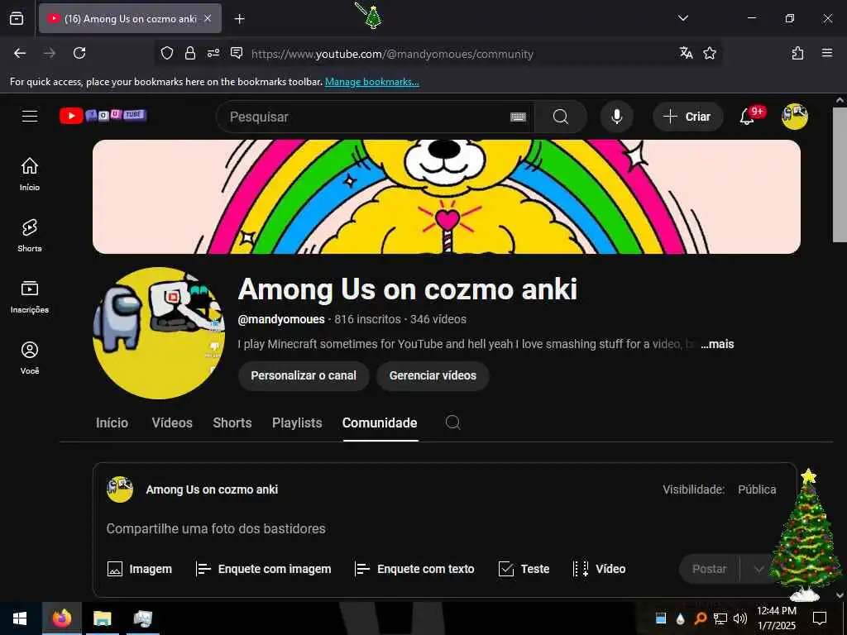This screenshot has height=635, width=847.
Task: Go back to previous page
Action: [20, 53]
